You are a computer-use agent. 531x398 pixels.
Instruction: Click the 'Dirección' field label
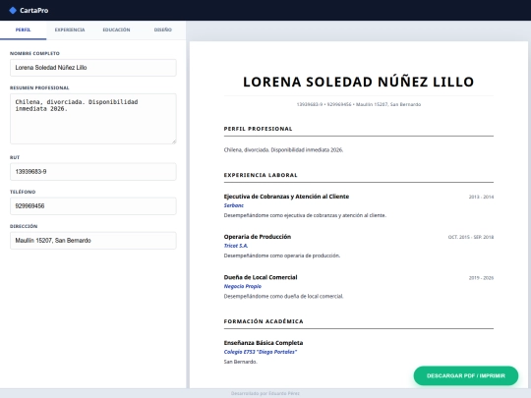point(24,226)
